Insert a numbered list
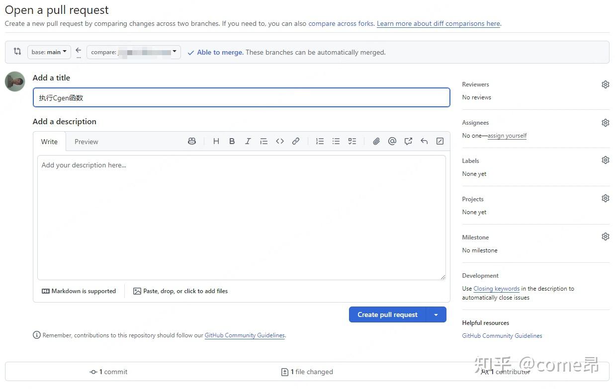This screenshot has width=615, height=389. click(x=320, y=142)
